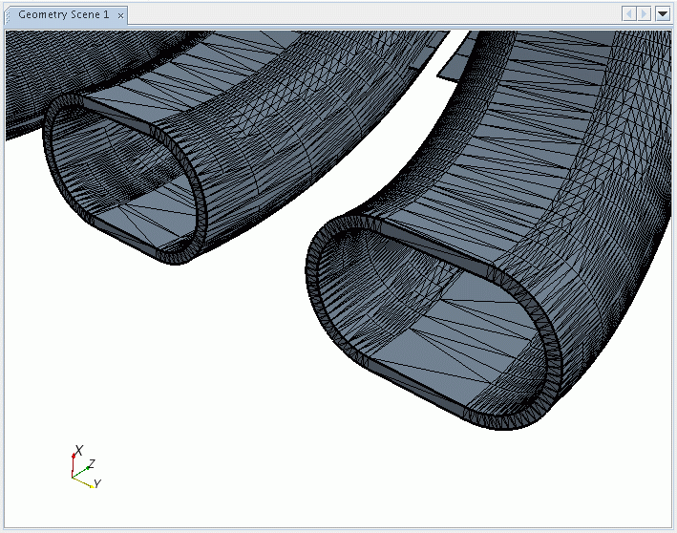Click the scroll tabs right arrow
Image resolution: width=677 pixels, height=533 pixels.
645,13
